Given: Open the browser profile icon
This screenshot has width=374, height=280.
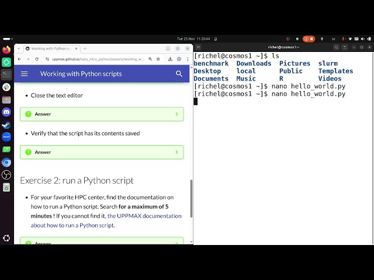Looking at the screenshot, I should pyautogui.click(x=179, y=59).
